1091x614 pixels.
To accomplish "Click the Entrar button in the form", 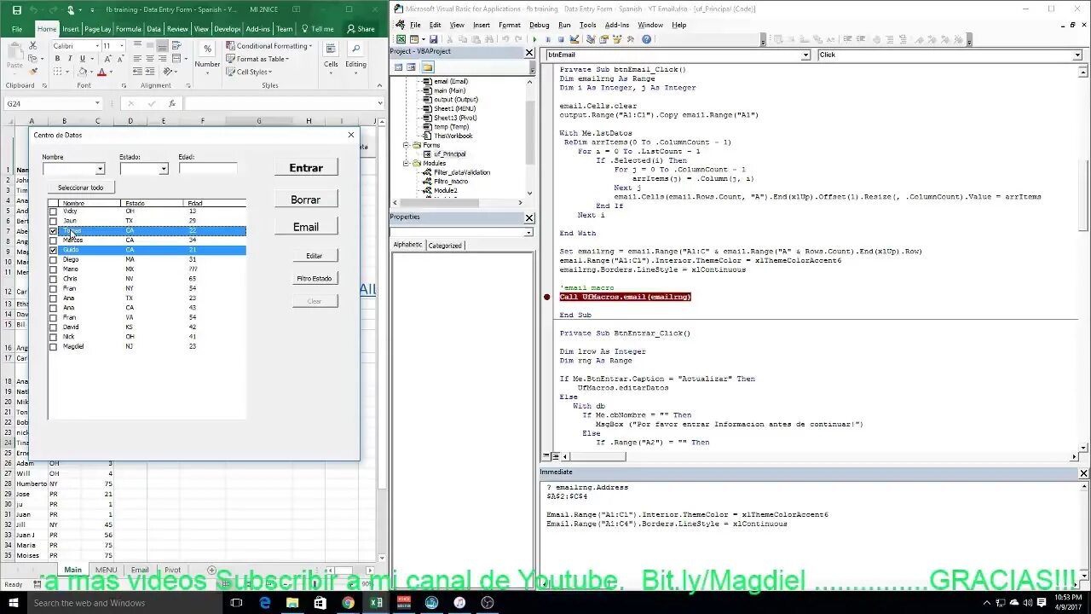I will (306, 168).
